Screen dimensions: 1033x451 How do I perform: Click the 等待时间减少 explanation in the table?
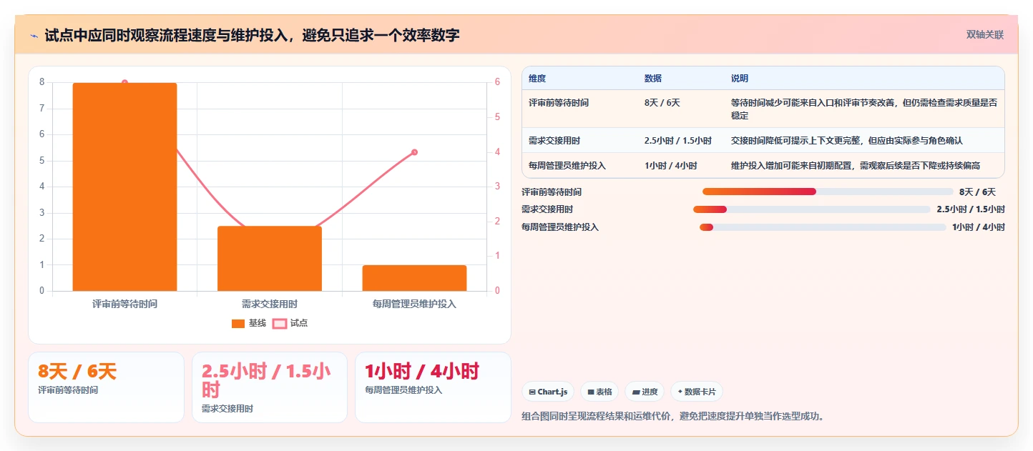tap(864, 109)
